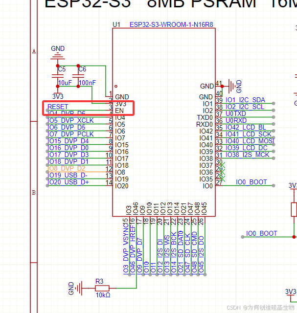Select the IO39_LCD_DC net label

tap(247, 148)
